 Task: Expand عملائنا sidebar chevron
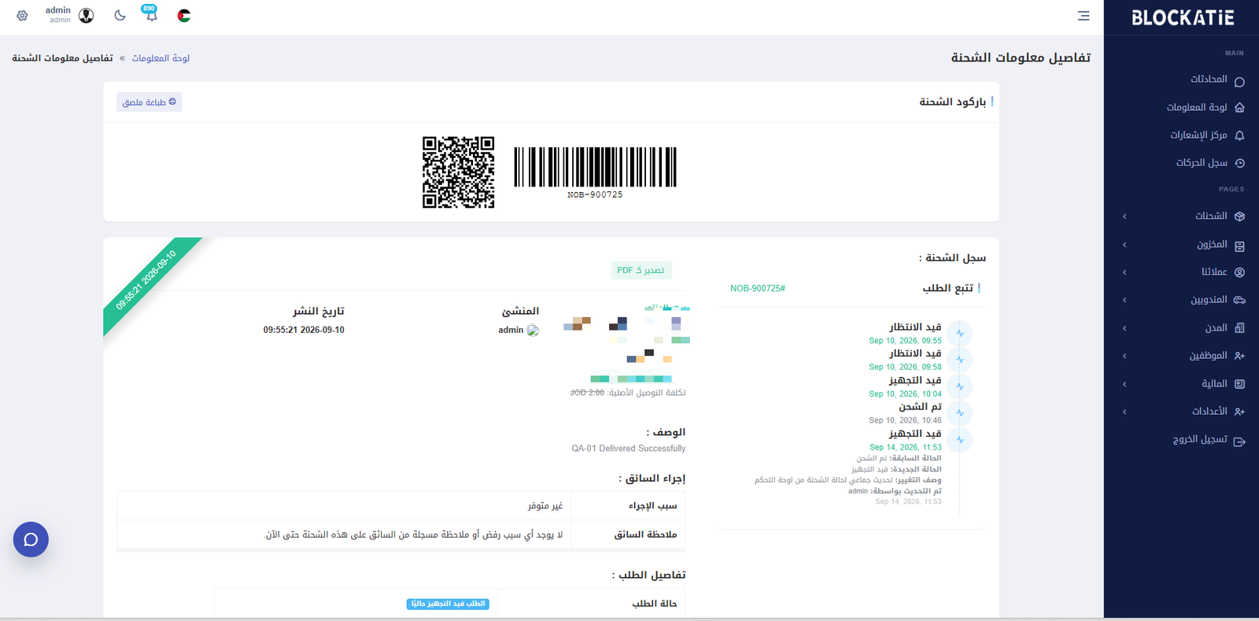point(1124,272)
